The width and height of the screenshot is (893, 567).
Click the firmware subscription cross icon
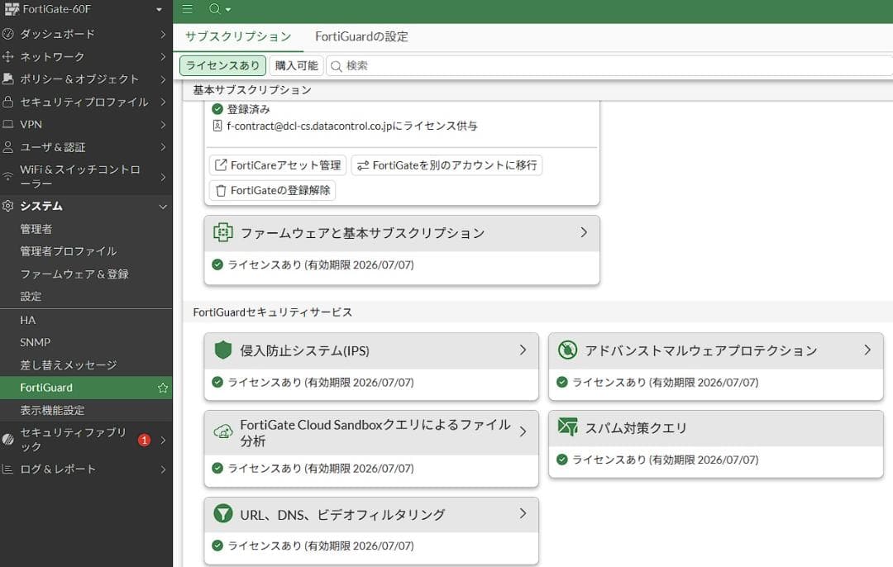(x=223, y=232)
